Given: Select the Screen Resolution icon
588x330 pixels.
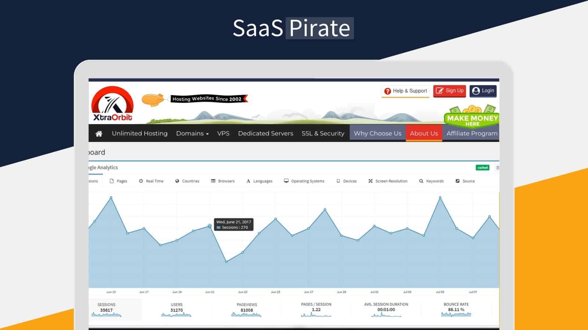Looking at the screenshot, I should (x=370, y=181).
